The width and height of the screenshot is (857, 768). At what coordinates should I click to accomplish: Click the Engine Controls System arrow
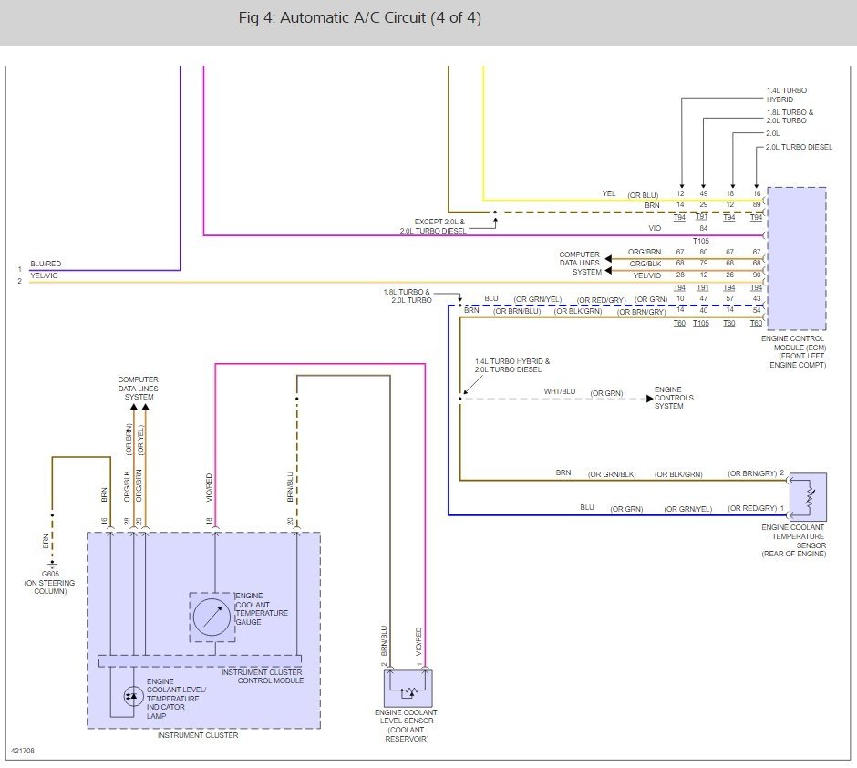tap(650, 399)
